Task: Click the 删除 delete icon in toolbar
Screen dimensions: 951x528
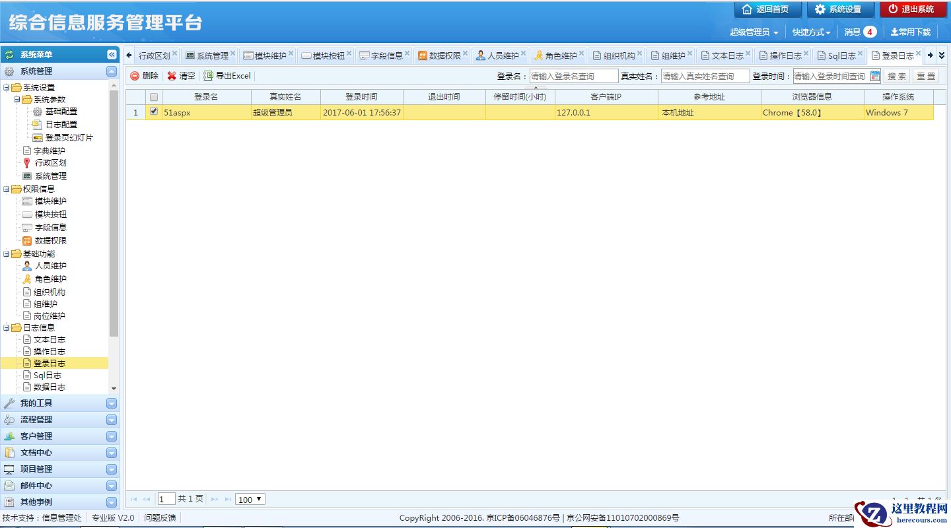Action: click(135, 76)
